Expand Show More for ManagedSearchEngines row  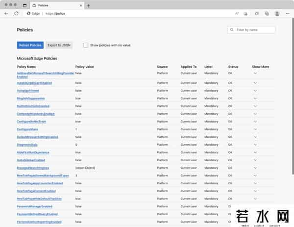coord(255,168)
